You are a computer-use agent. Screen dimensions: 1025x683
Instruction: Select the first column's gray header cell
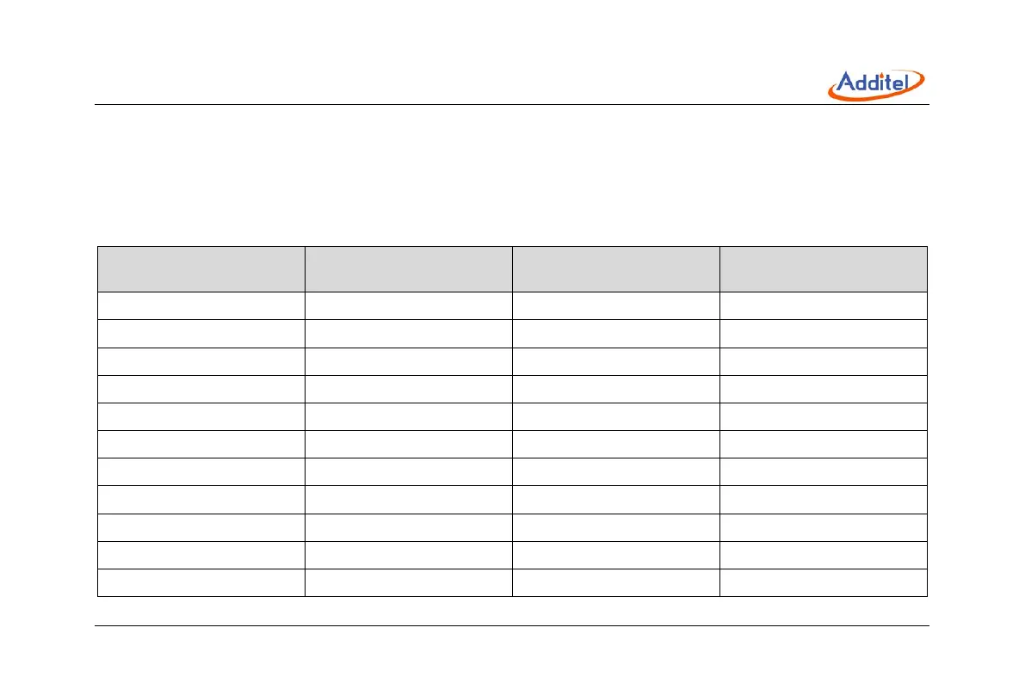201,269
